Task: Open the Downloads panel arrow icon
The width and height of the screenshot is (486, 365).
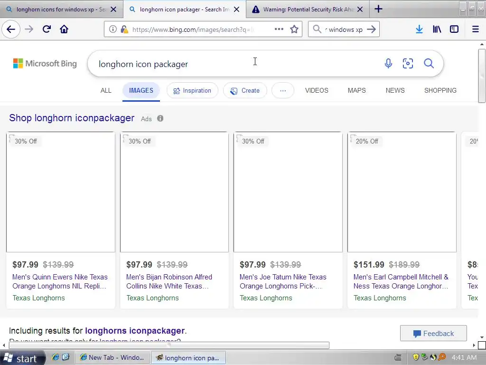Action: click(x=419, y=29)
